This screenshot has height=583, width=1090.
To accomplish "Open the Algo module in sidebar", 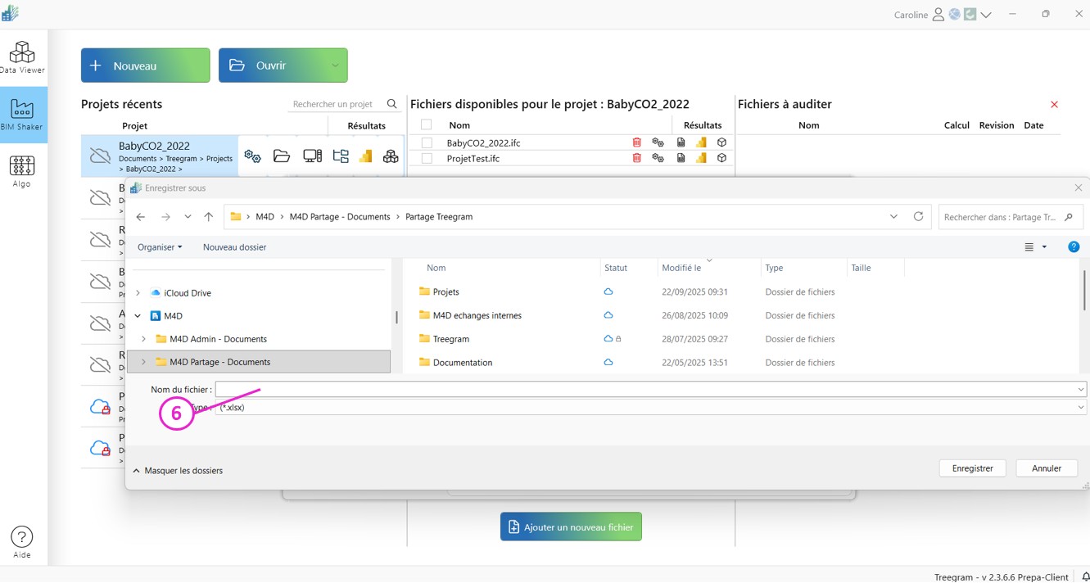I will click(22, 171).
